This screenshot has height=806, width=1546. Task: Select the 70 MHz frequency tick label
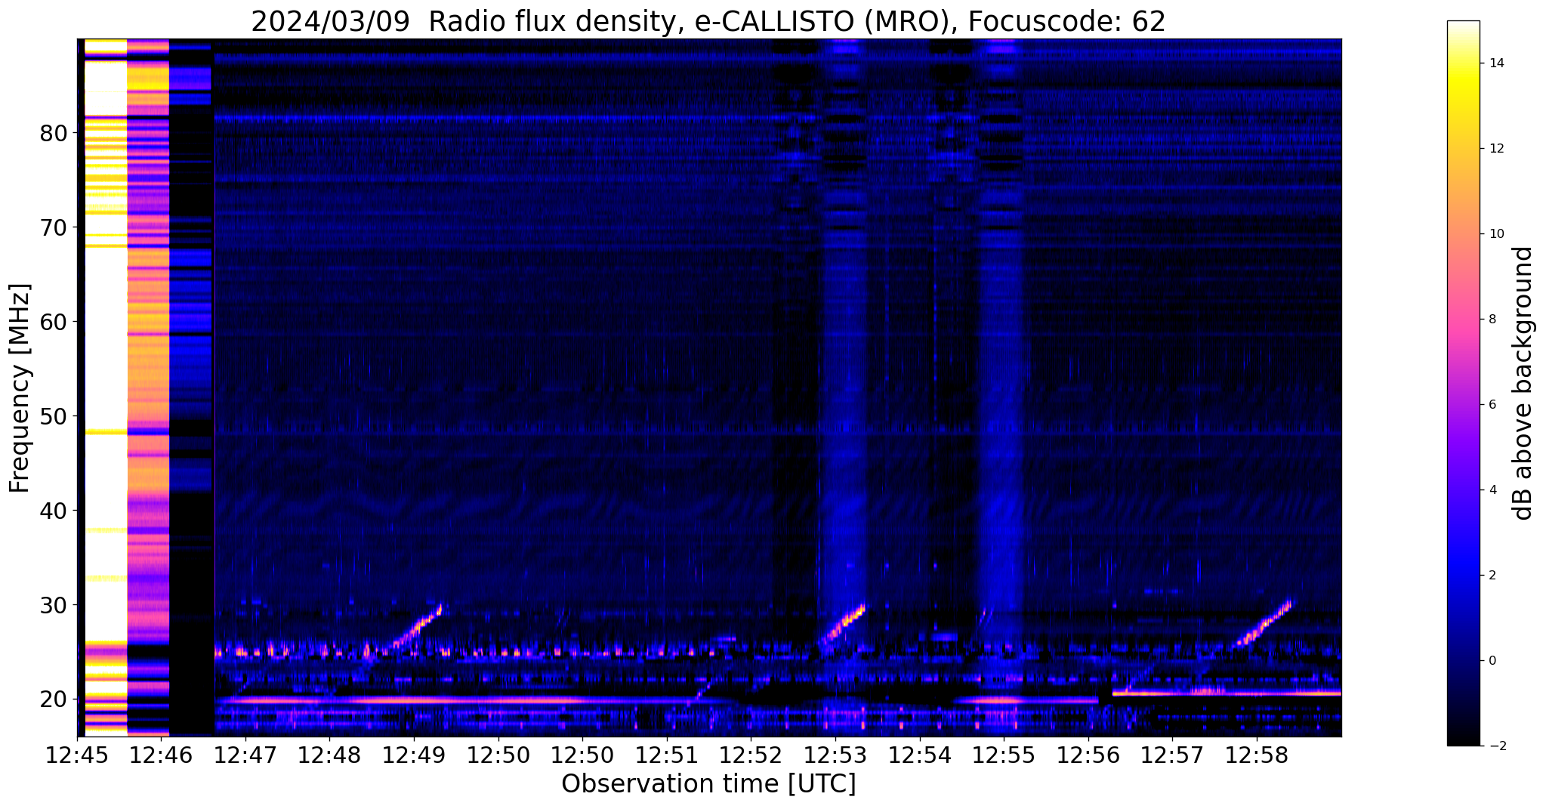click(x=53, y=227)
